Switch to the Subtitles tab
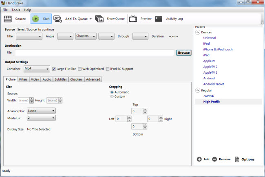The height and width of the screenshot is (177, 265). point(60,79)
